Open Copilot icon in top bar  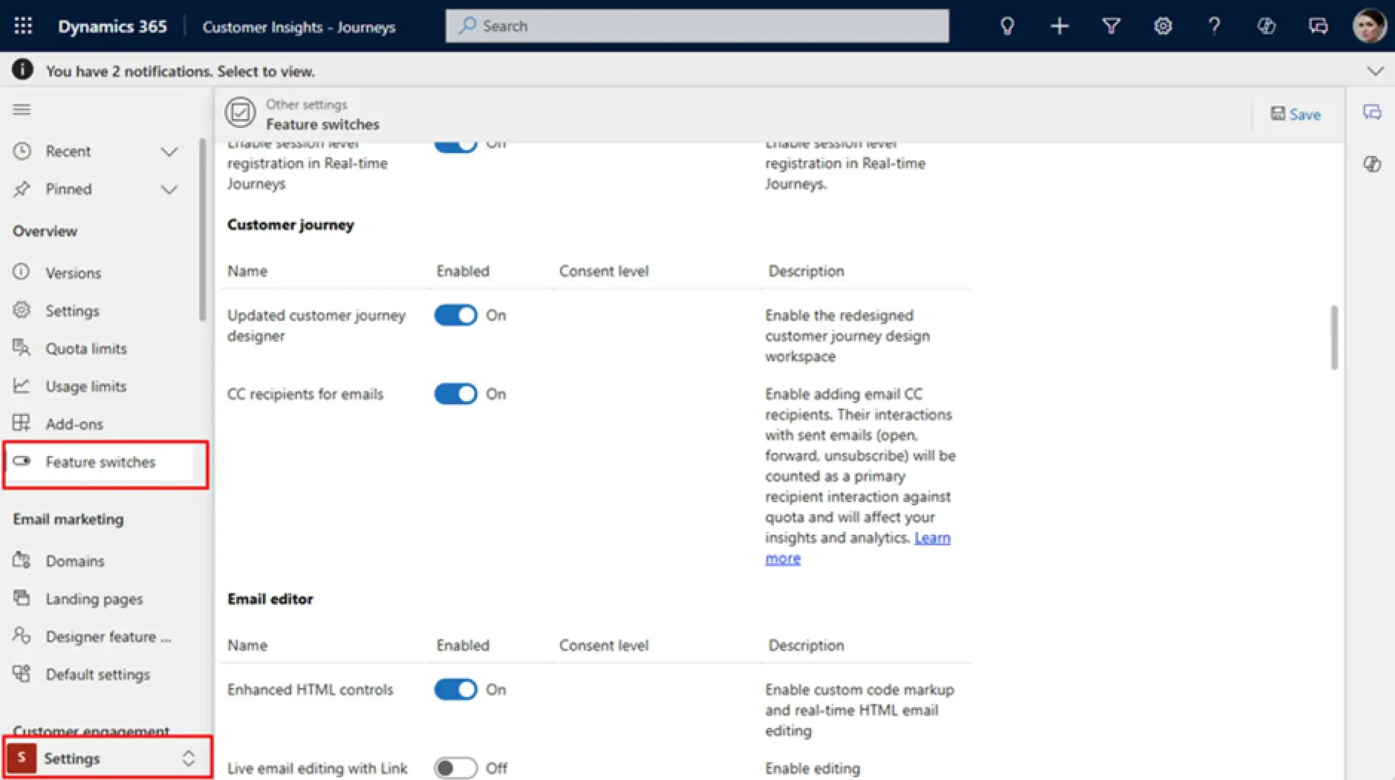[x=1266, y=26]
